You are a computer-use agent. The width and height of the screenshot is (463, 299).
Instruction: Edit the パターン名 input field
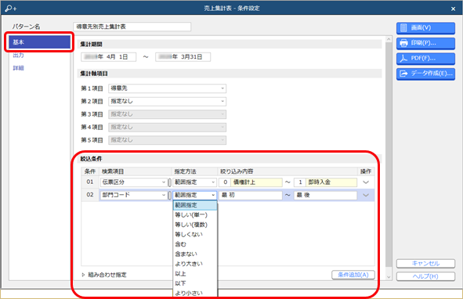tap(132, 27)
